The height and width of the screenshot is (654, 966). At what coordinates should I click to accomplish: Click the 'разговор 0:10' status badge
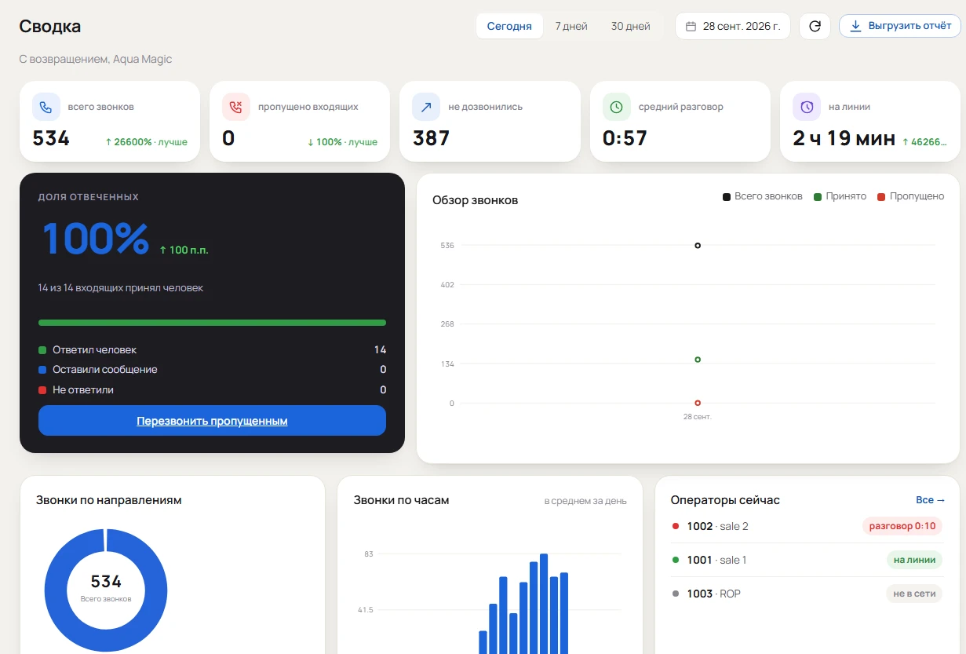coord(902,526)
